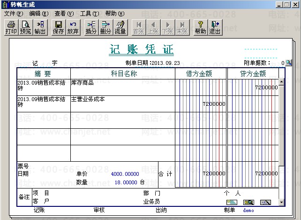This screenshot has height=220, width=301.
Task: Save voucher with 保存 icon
Action: pos(58,28)
